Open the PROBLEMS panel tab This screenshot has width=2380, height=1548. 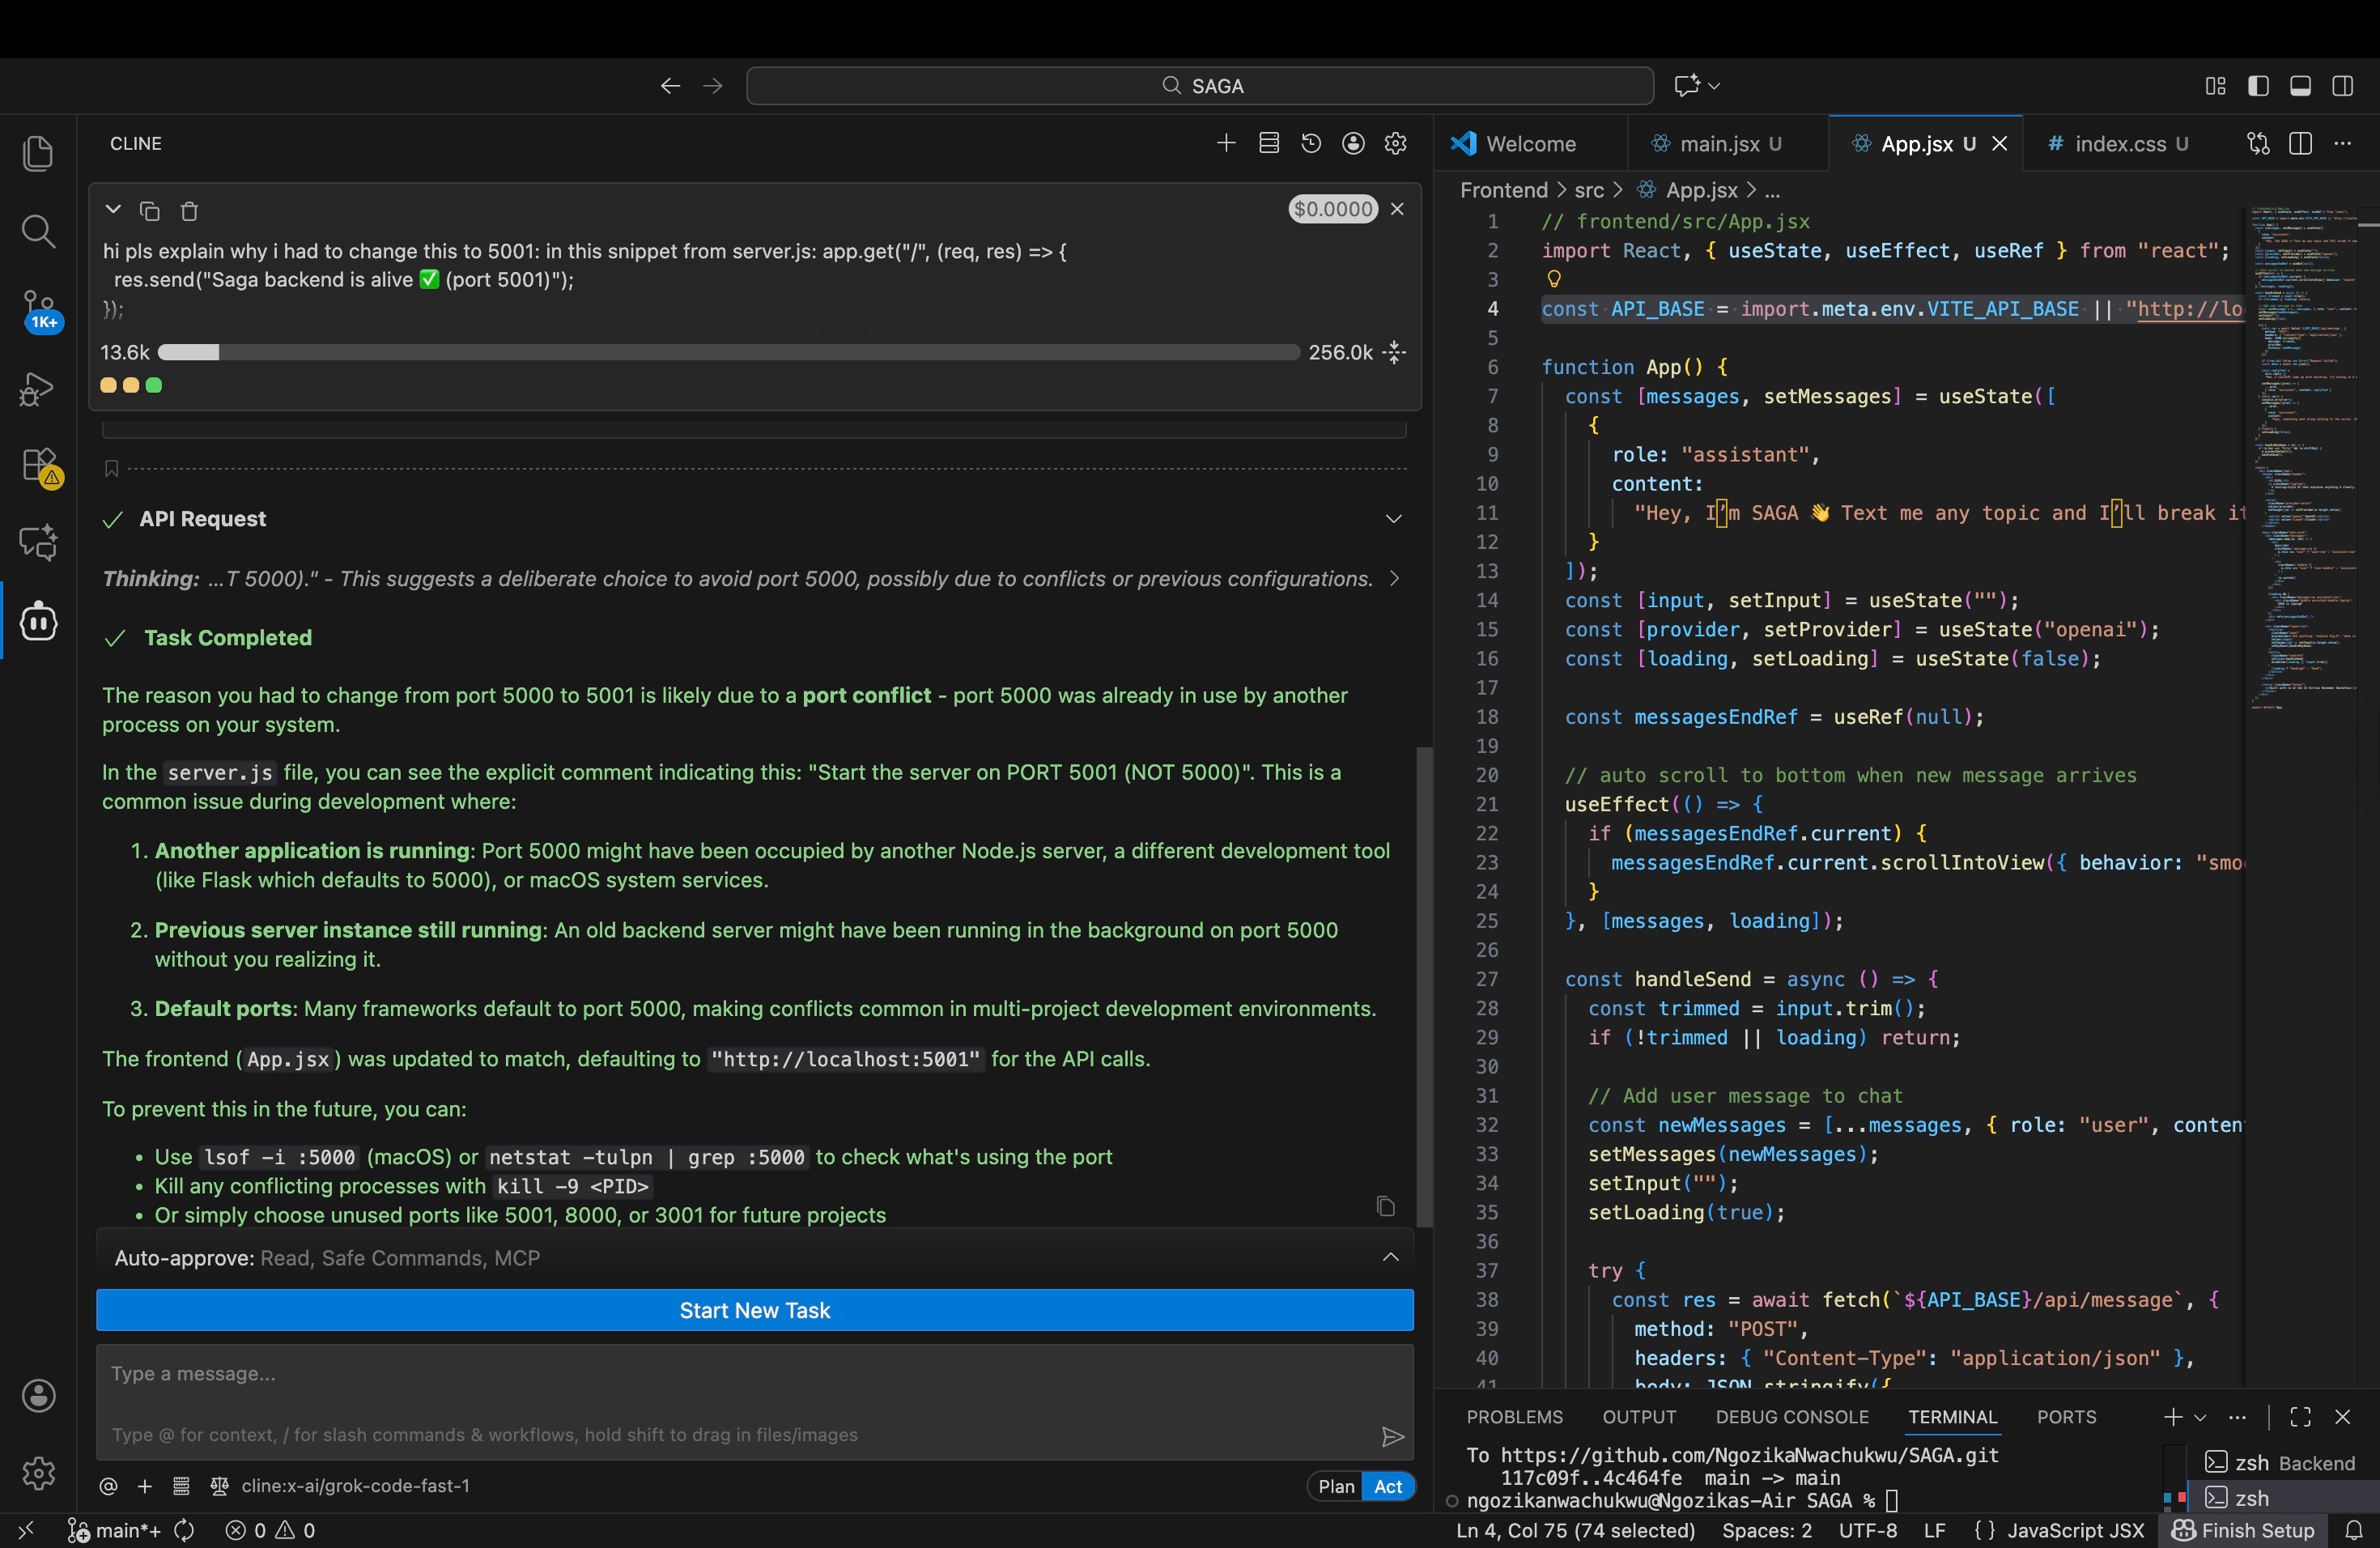pyautogui.click(x=1514, y=1417)
